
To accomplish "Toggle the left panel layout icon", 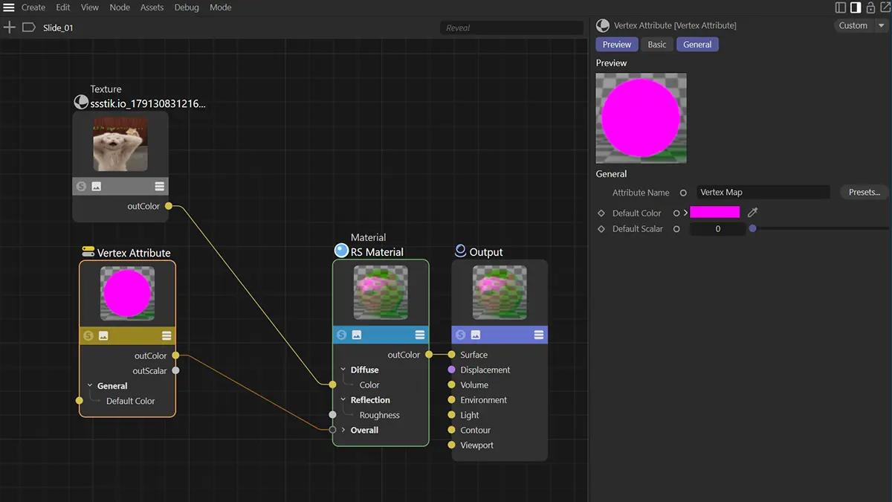I will click(x=841, y=7).
